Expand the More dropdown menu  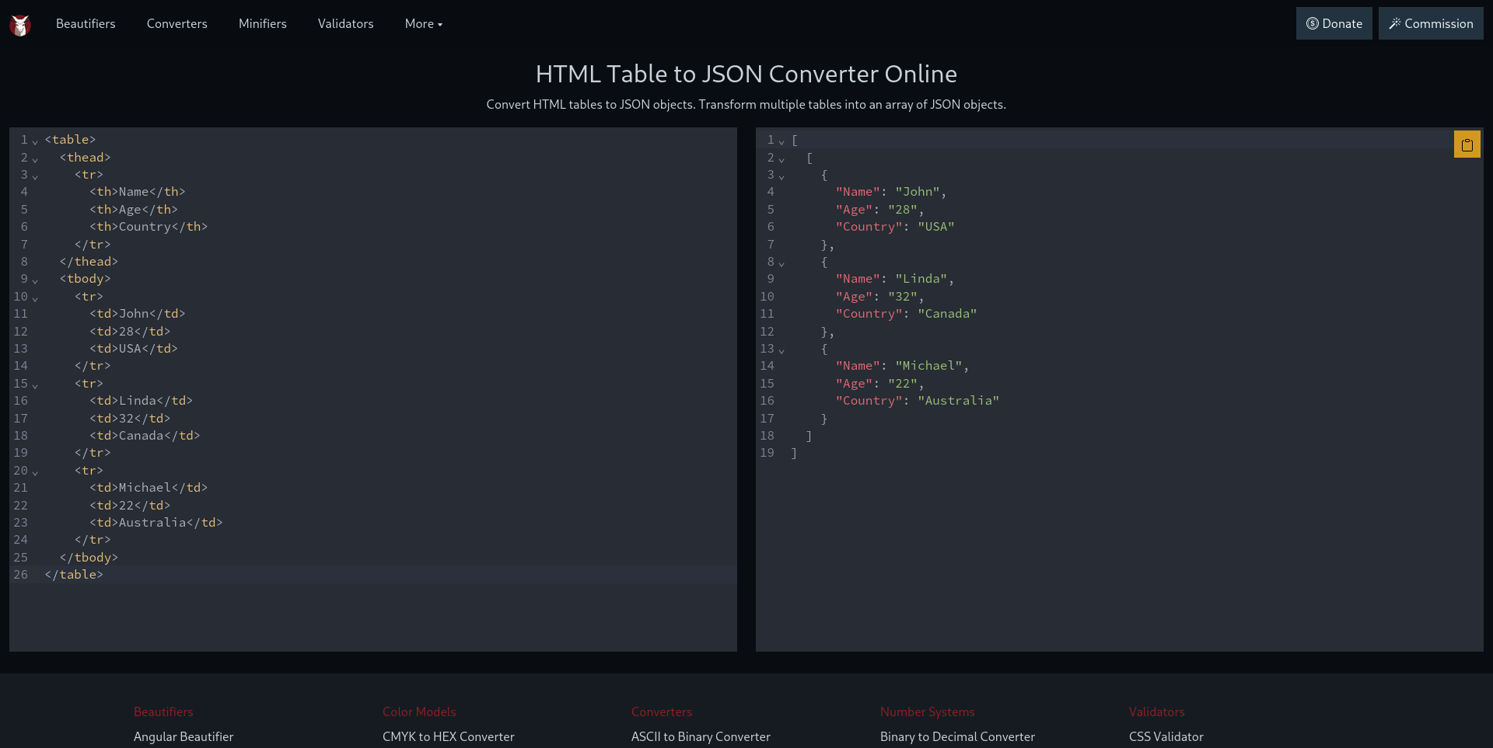[424, 24]
